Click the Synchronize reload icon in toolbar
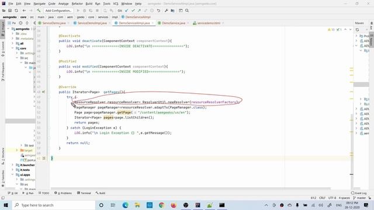The image size is (374, 210). (16, 10)
